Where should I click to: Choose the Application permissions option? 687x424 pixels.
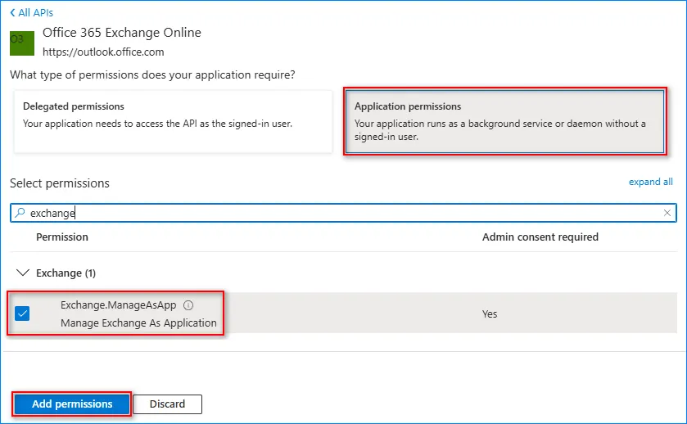503,121
